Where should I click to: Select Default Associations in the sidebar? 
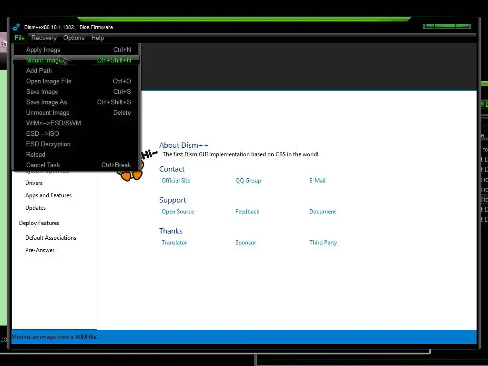[x=51, y=238]
